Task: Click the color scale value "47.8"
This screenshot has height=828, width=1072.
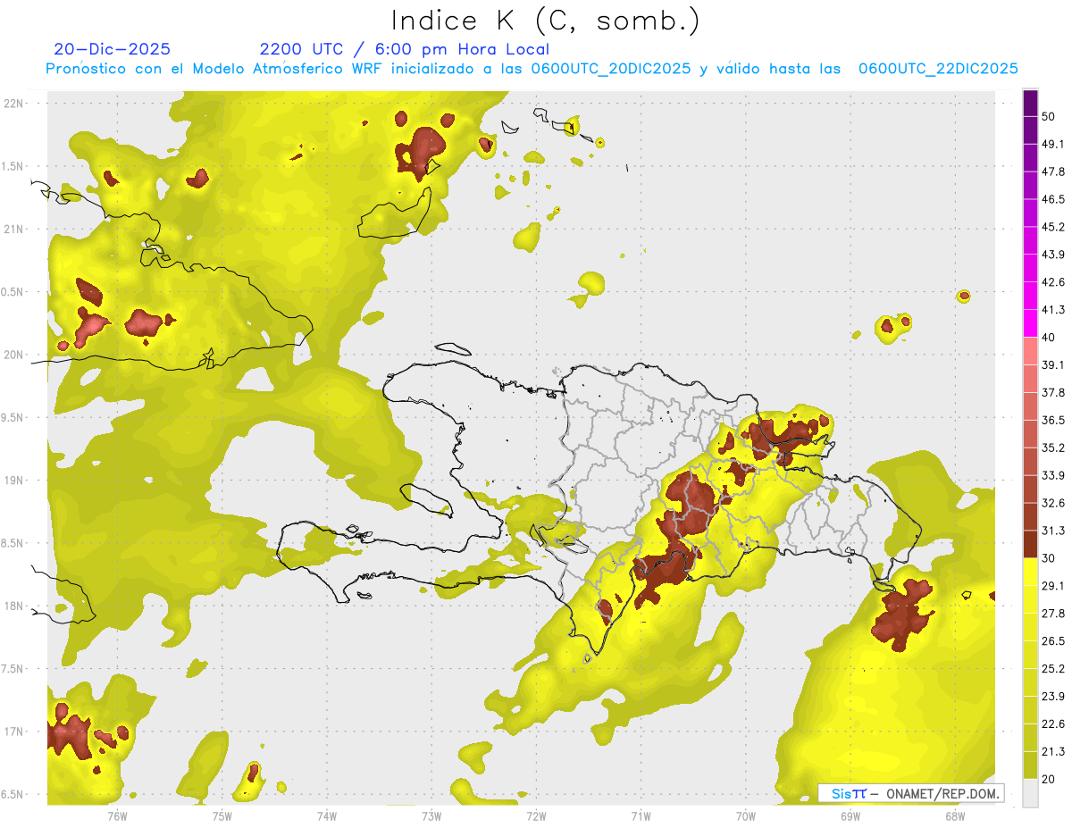Action: coord(1053,171)
